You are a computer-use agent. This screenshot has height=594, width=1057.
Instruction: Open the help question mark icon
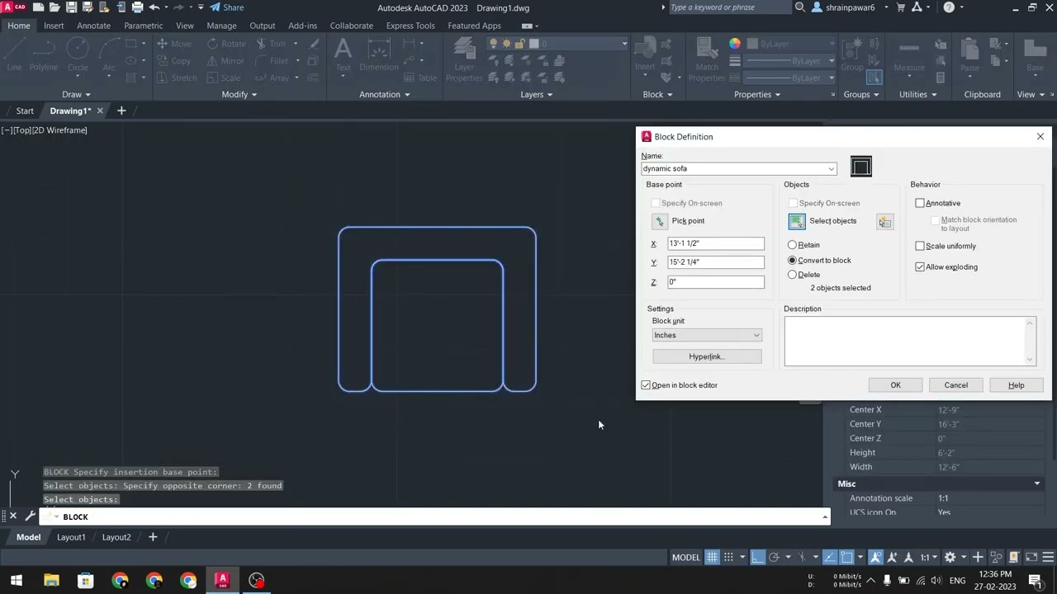[x=949, y=7]
